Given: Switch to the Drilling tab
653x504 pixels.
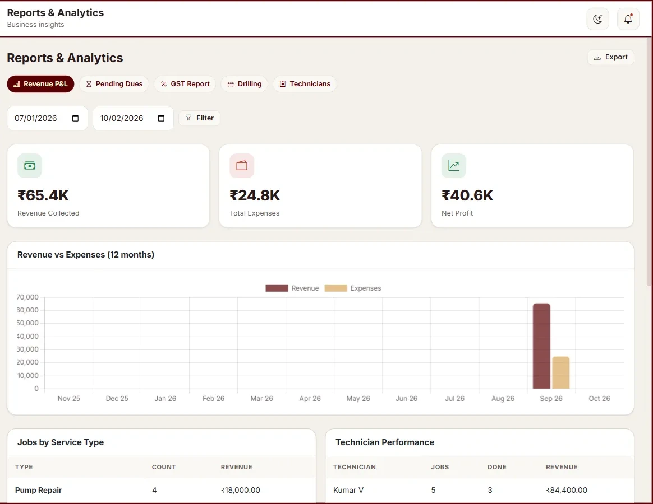Looking at the screenshot, I should pyautogui.click(x=244, y=83).
